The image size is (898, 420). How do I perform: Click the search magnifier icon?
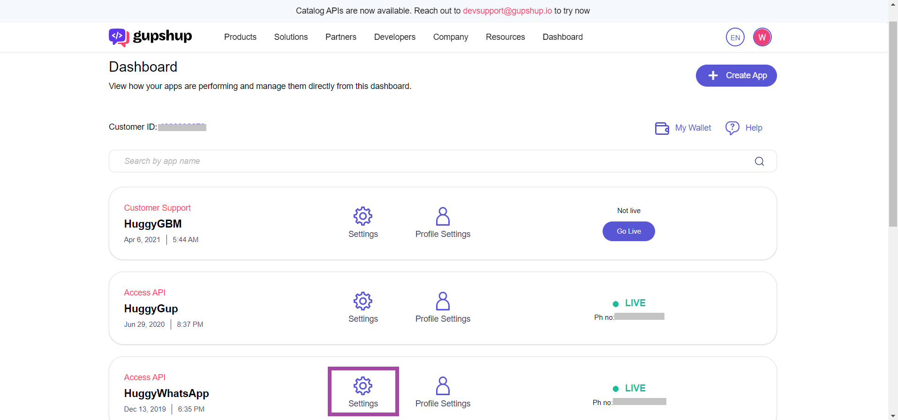coord(759,162)
